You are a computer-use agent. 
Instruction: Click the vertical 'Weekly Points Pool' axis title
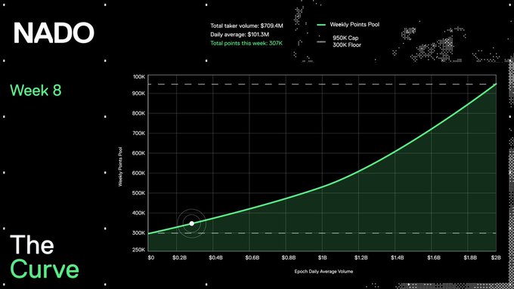pyautogui.click(x=120, y=167)
